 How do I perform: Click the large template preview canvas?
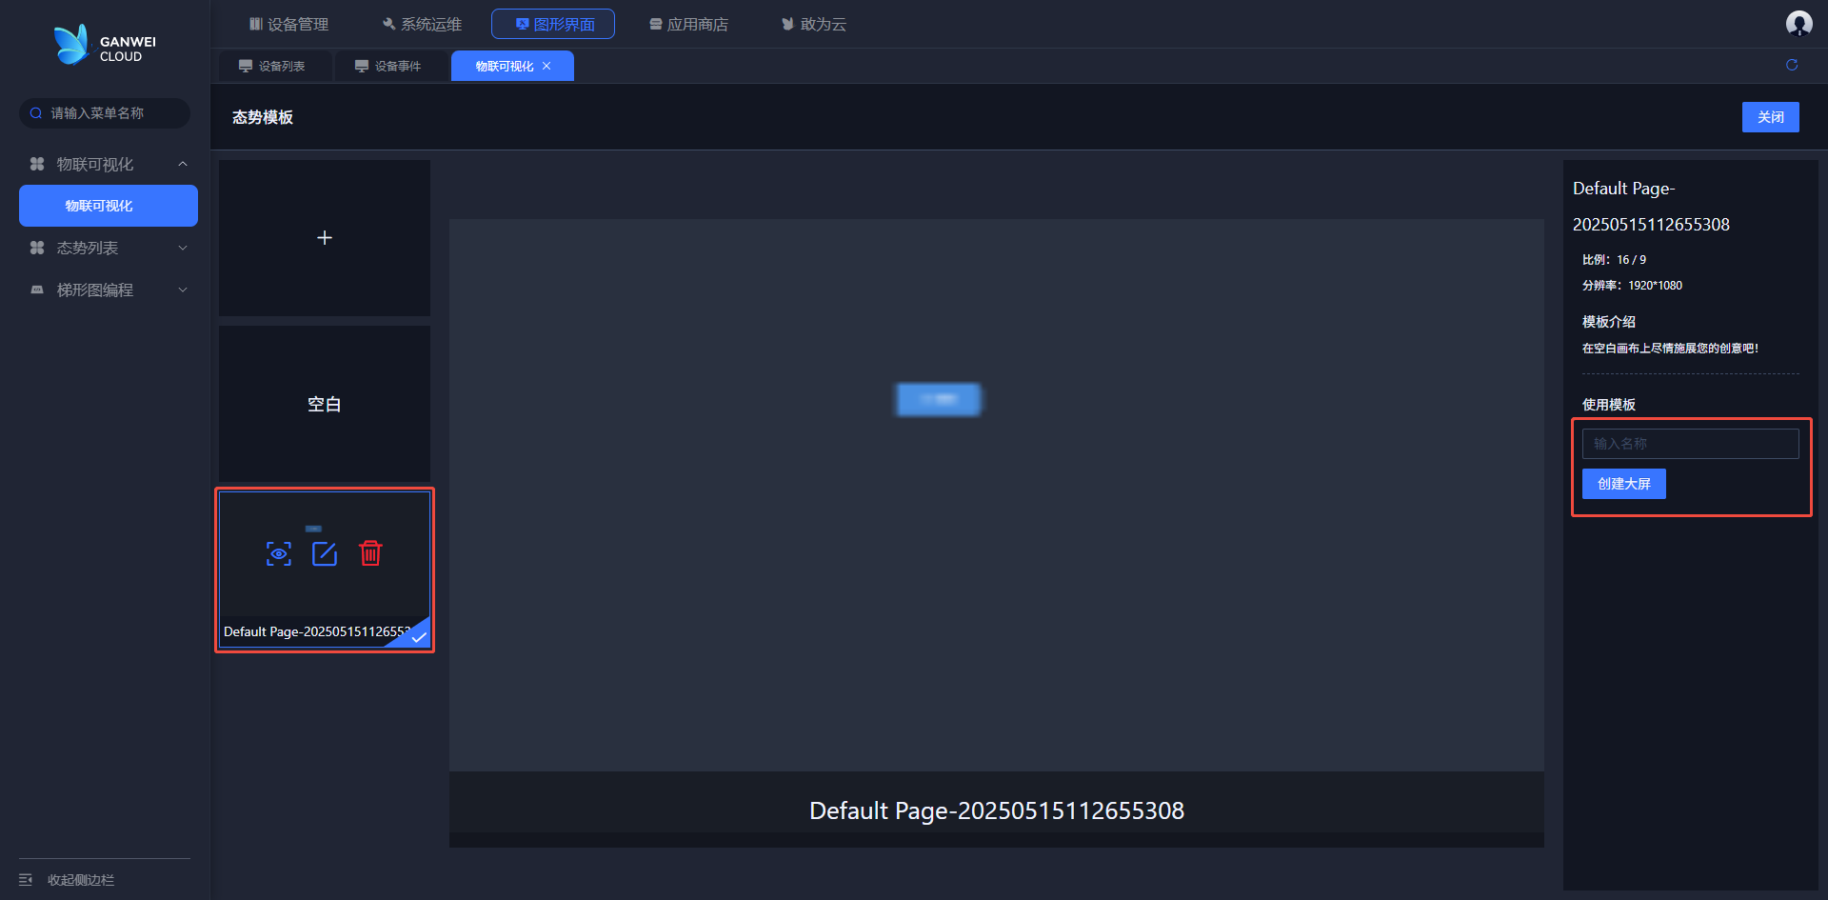997,495
